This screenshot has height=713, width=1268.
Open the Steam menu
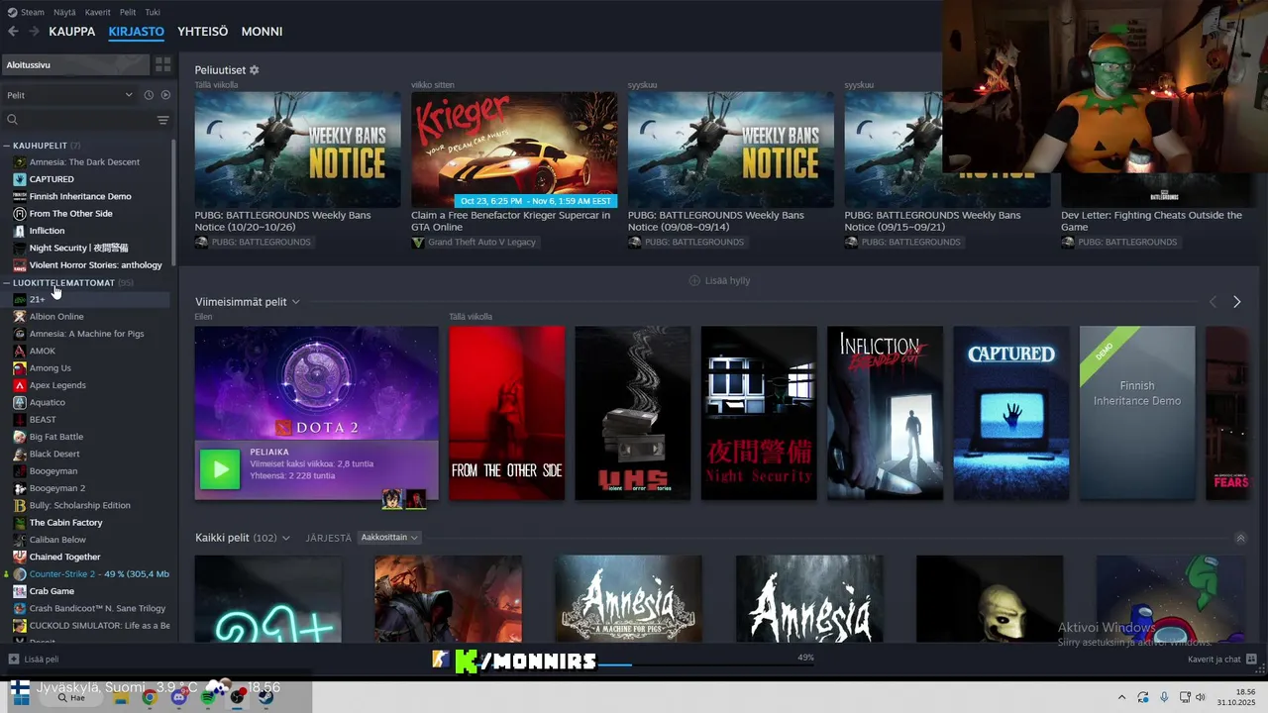point(33,12)
